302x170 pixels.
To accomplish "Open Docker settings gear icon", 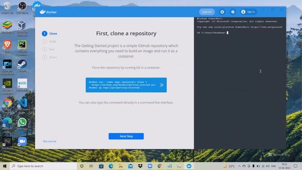I will tap(222, 12).
